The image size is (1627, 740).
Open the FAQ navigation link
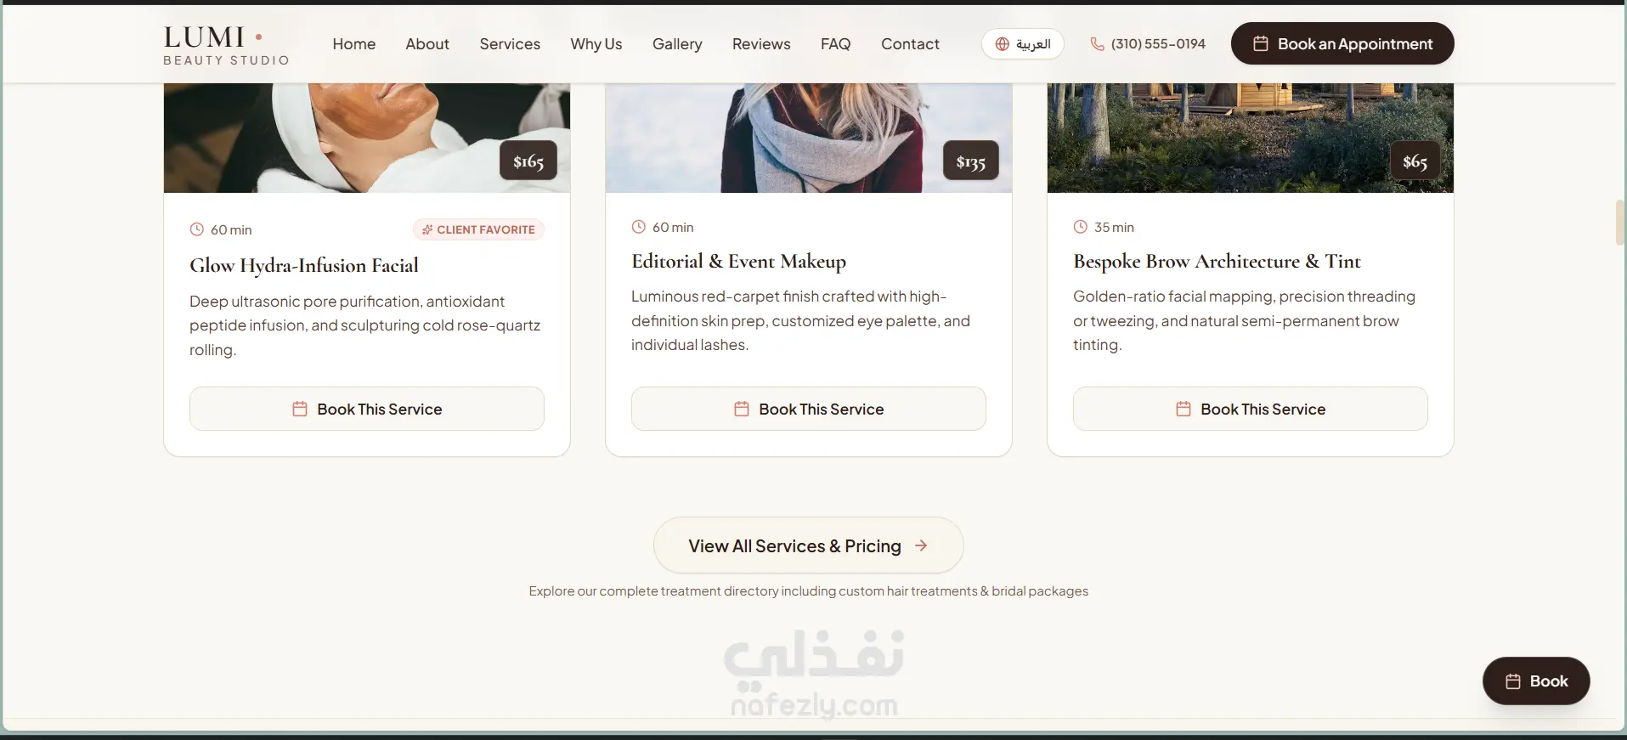(835, 44)
